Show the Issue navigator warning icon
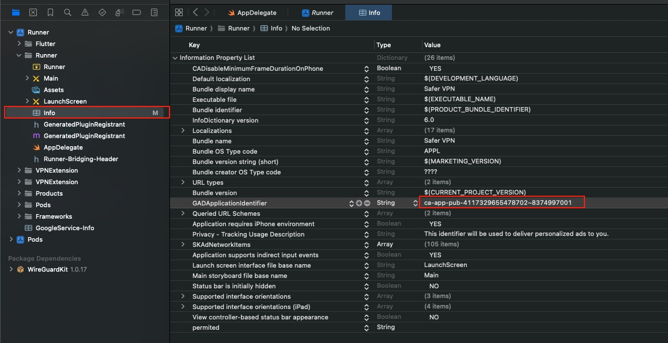Image resolution: width=668 pixels, height=343 pixels. click(85, 12)
